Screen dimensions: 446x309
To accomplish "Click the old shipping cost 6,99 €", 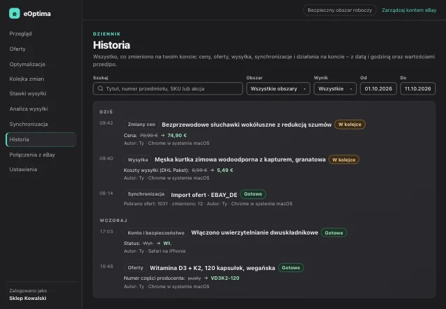I will (x=199, y=171).
